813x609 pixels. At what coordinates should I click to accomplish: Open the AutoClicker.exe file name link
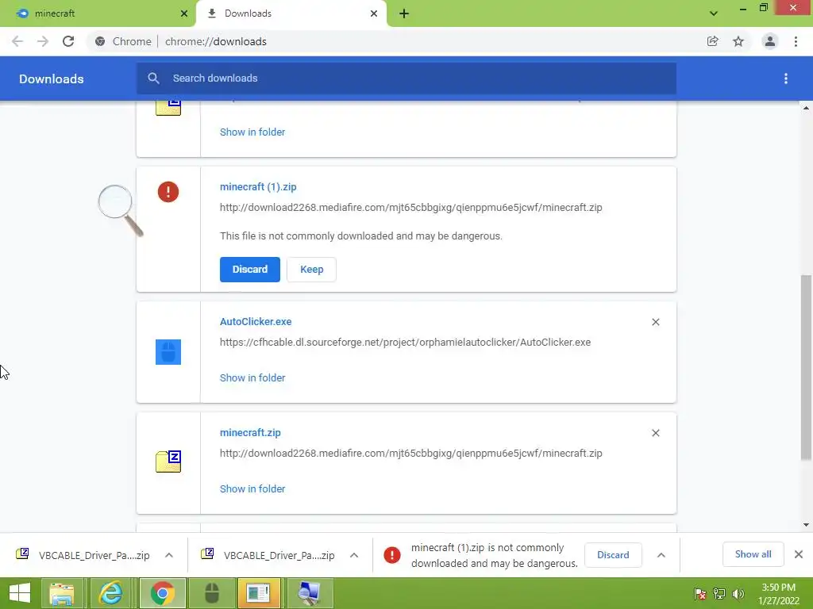pyautogui.click(x=256, y=322)
